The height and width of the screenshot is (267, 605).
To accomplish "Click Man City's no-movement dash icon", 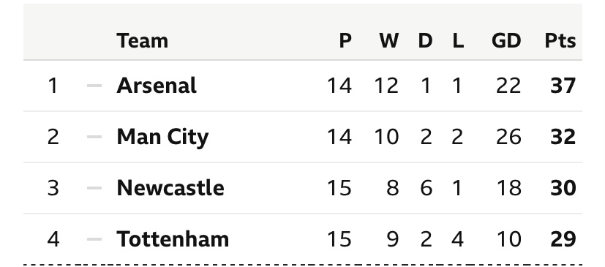I will (94, 137).
